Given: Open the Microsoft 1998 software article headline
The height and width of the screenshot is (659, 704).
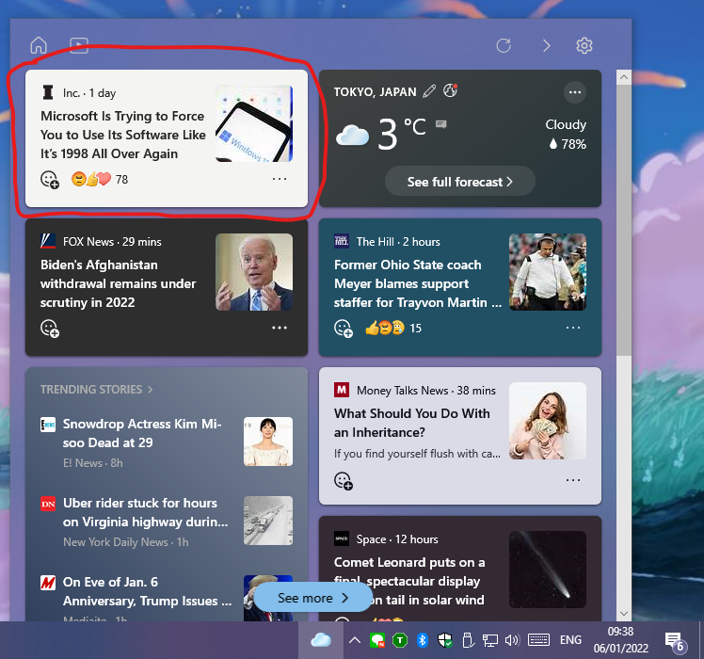Looking at the screenshot, I should coord(122,135).
